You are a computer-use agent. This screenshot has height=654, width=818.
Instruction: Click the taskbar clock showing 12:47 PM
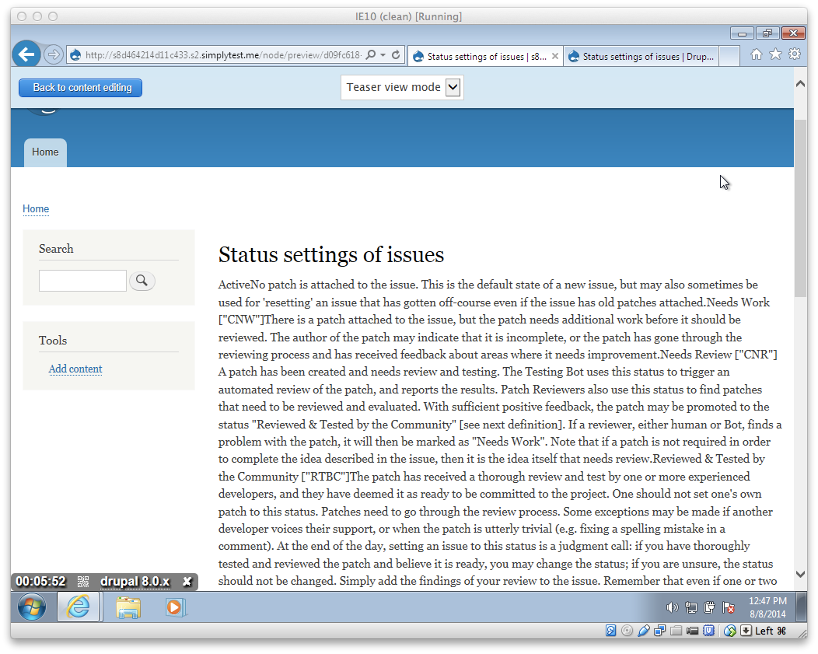[x=767, y=607]
